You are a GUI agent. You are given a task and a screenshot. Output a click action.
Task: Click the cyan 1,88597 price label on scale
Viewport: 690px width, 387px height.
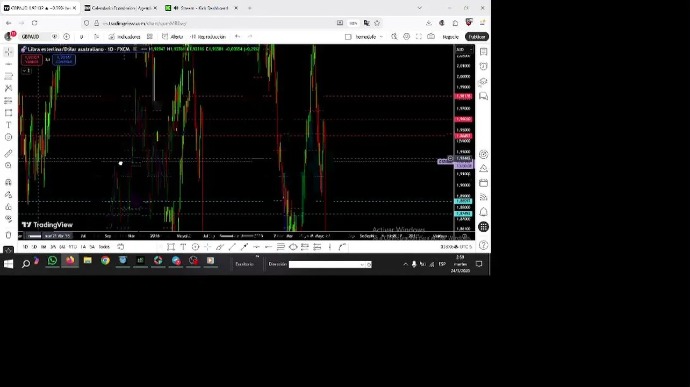(463, 201)
